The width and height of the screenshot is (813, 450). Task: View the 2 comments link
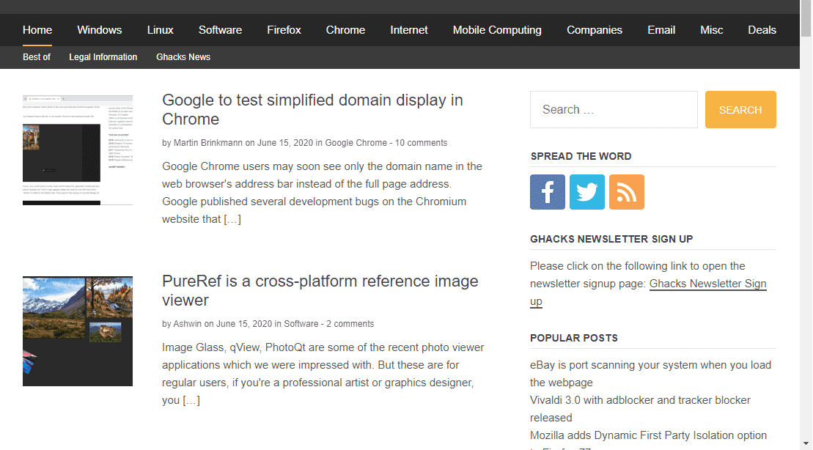[350, 323]
